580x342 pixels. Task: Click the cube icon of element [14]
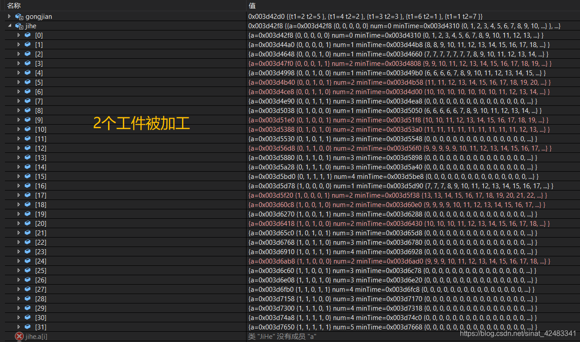28,167
